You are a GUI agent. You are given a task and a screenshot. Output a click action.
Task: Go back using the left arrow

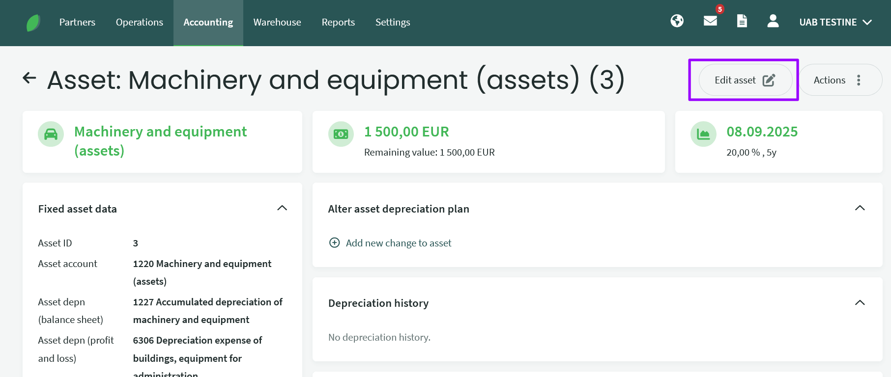click(29, 78)
